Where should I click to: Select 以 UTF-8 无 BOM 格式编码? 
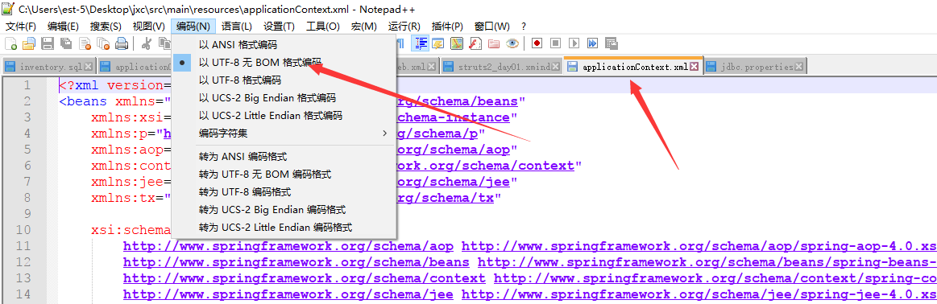284,63
